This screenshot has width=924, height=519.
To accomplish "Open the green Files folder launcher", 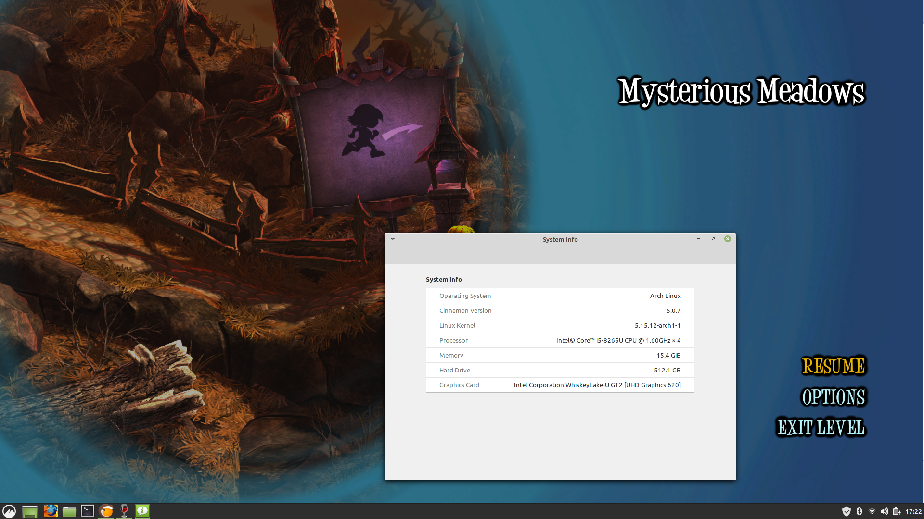I will 69,511.
